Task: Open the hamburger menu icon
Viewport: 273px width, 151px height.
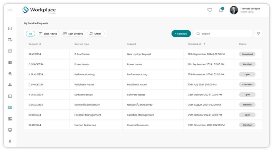Action: (10, 10)
